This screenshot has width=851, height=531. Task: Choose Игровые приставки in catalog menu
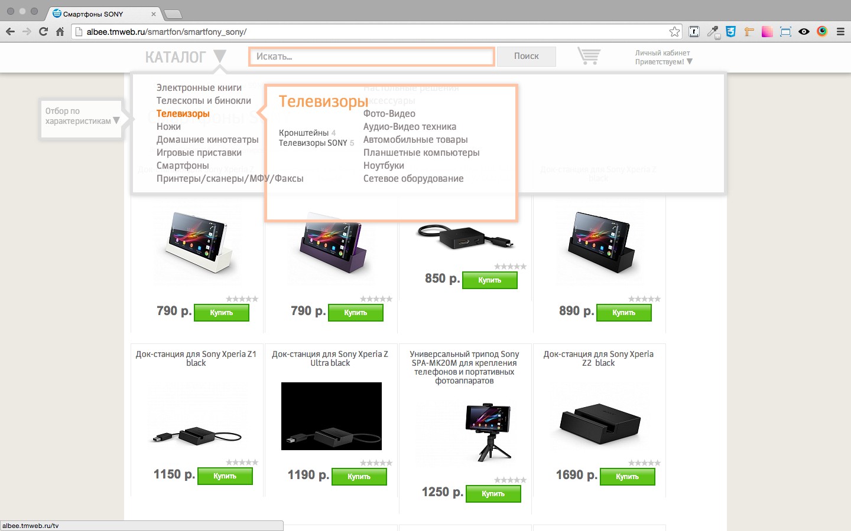tap(199, 153)
